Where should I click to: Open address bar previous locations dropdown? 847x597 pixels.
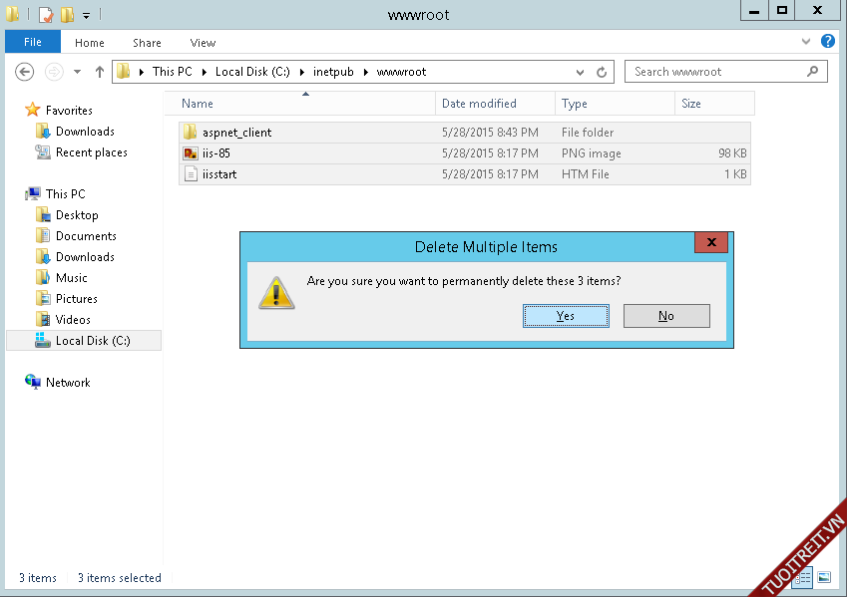point(581,72)
